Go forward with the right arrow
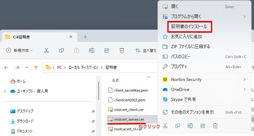Image resolution: width=254 pixels, height=136 pixels. 17,67
